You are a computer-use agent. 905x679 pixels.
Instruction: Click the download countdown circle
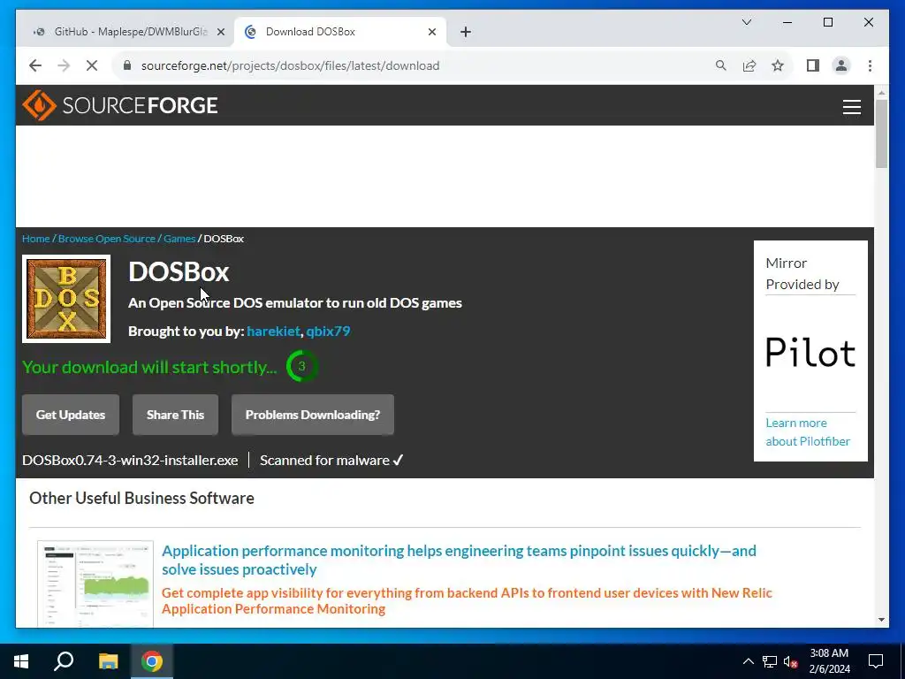302,366
